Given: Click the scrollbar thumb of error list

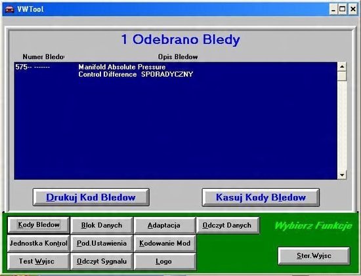Looking at the screenshot, I should (x=342, y=76).
